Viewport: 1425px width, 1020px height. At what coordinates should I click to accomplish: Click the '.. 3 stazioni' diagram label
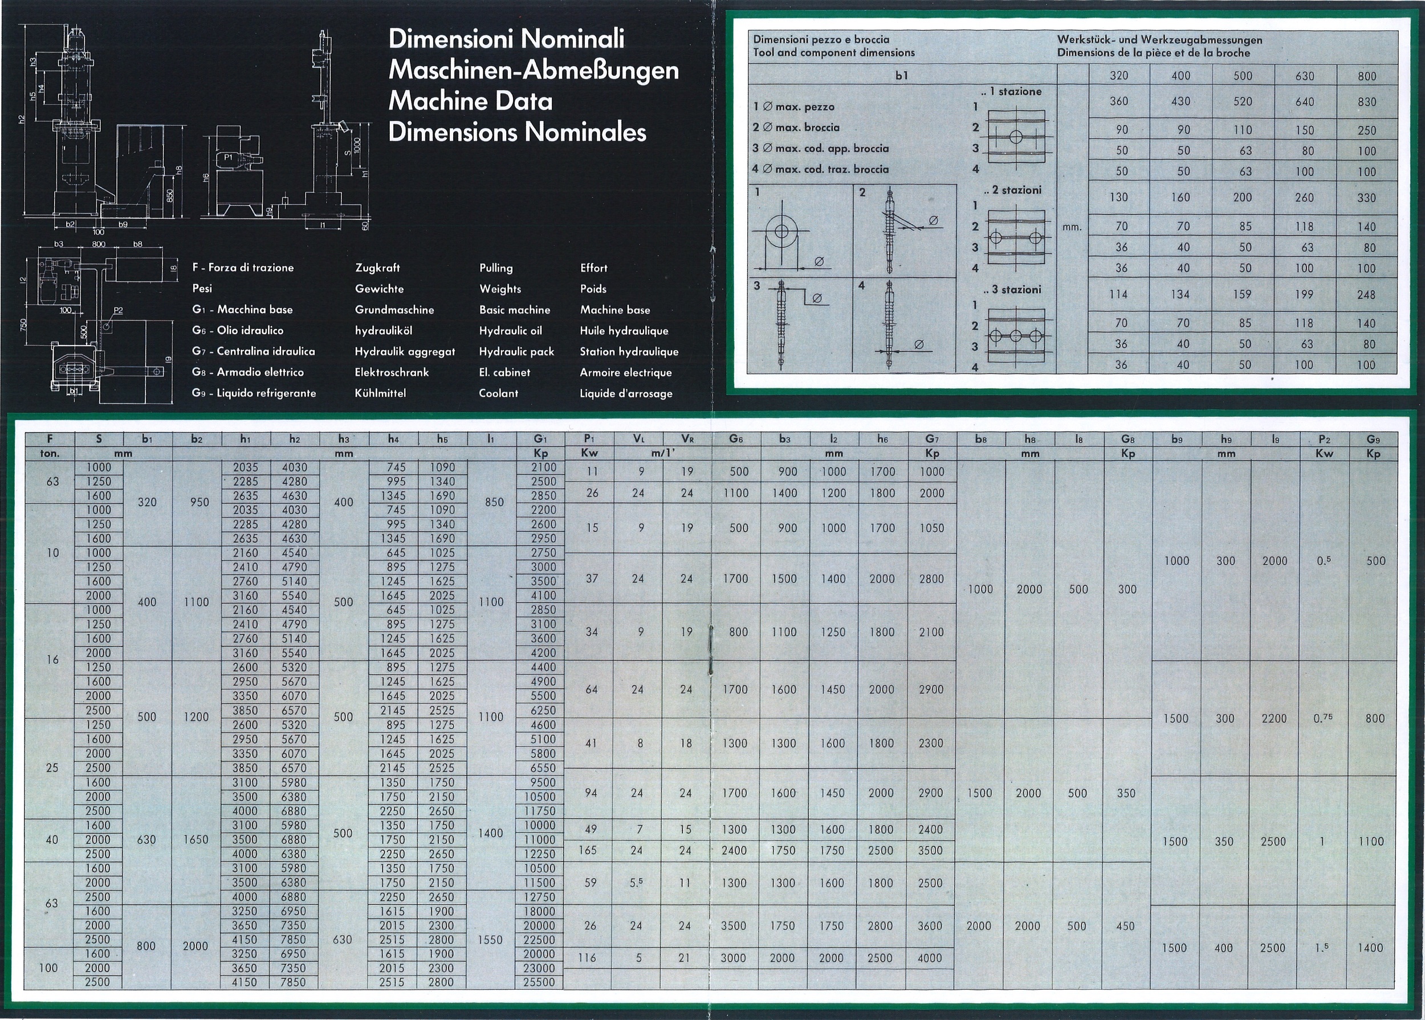pos(1012,290)
